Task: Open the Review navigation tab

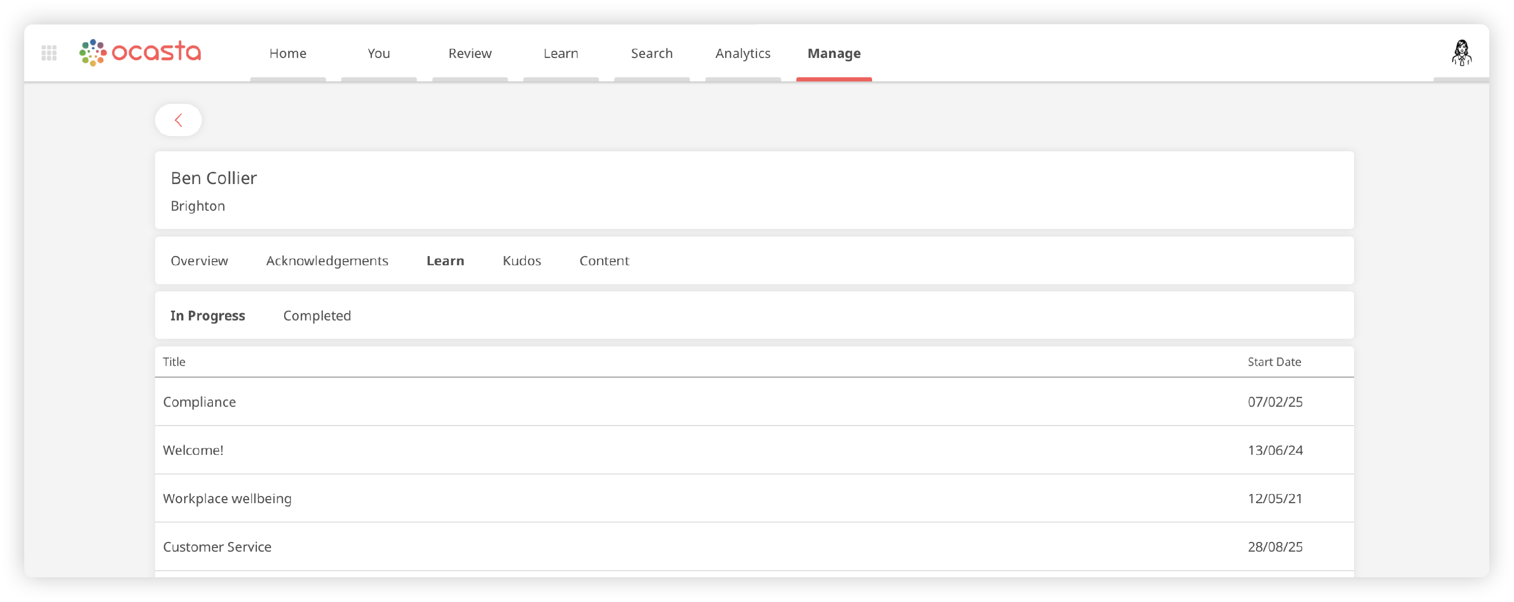Action: [x=470, y=53]
